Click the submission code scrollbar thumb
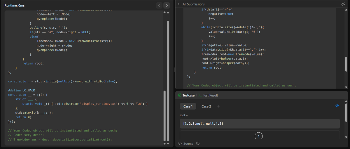This screenshot has width=350, height=149. 346,64
